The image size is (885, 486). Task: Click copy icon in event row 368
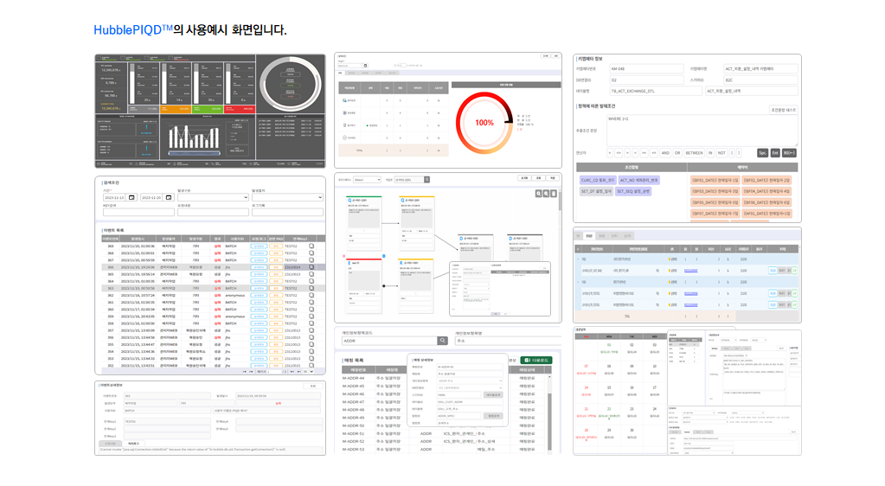coord(311,253)
